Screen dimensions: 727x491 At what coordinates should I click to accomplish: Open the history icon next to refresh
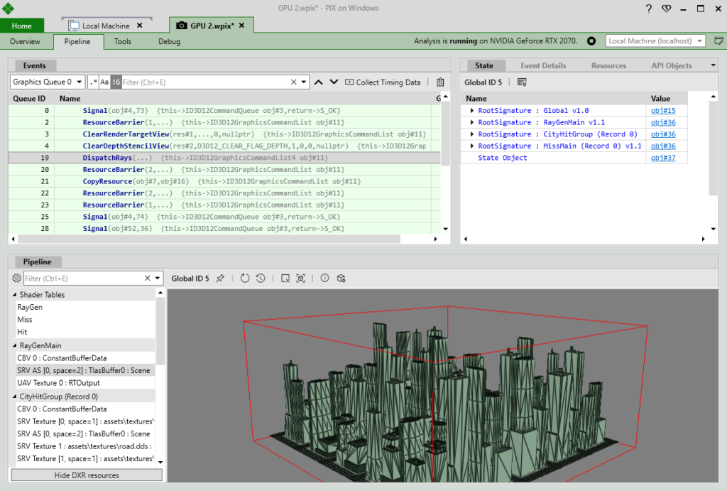tap(260, 278)
